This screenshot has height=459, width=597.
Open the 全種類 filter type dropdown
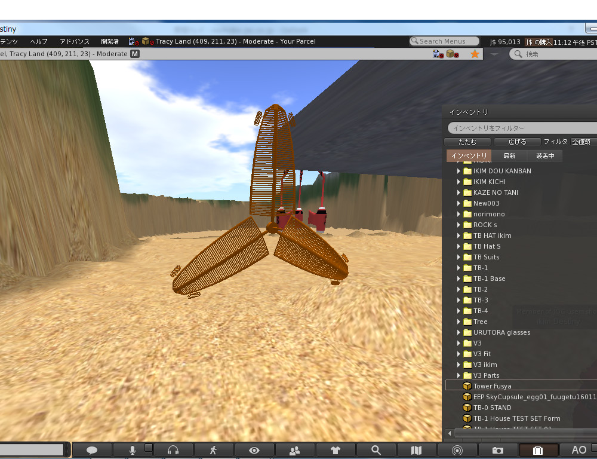[584, 142]
